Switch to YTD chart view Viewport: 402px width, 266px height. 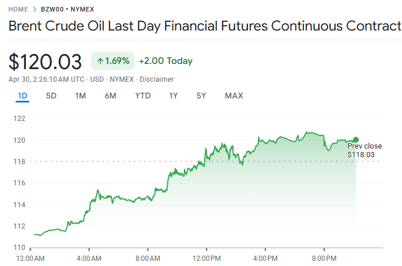click(142, 96)
